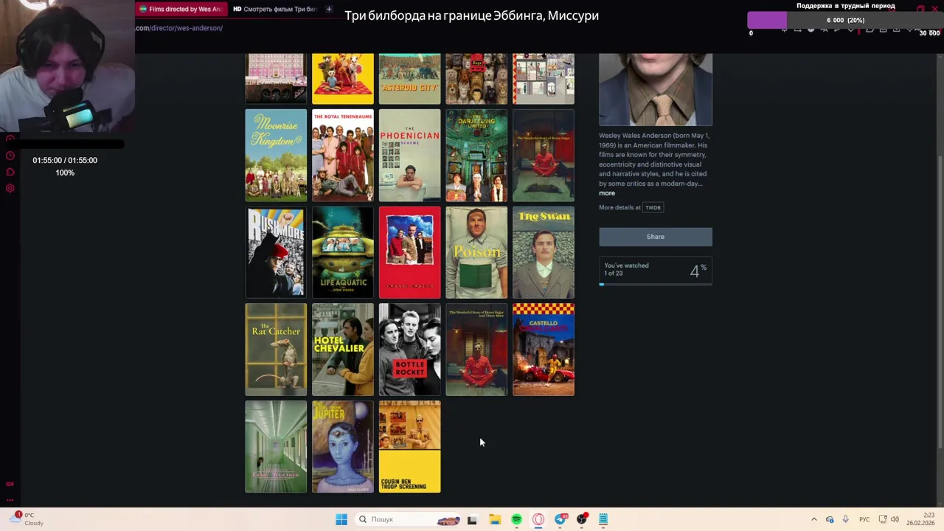944x531 pixels.
Task: Open File Explorer from the taskbar
Action: click(x=494, y=519)
